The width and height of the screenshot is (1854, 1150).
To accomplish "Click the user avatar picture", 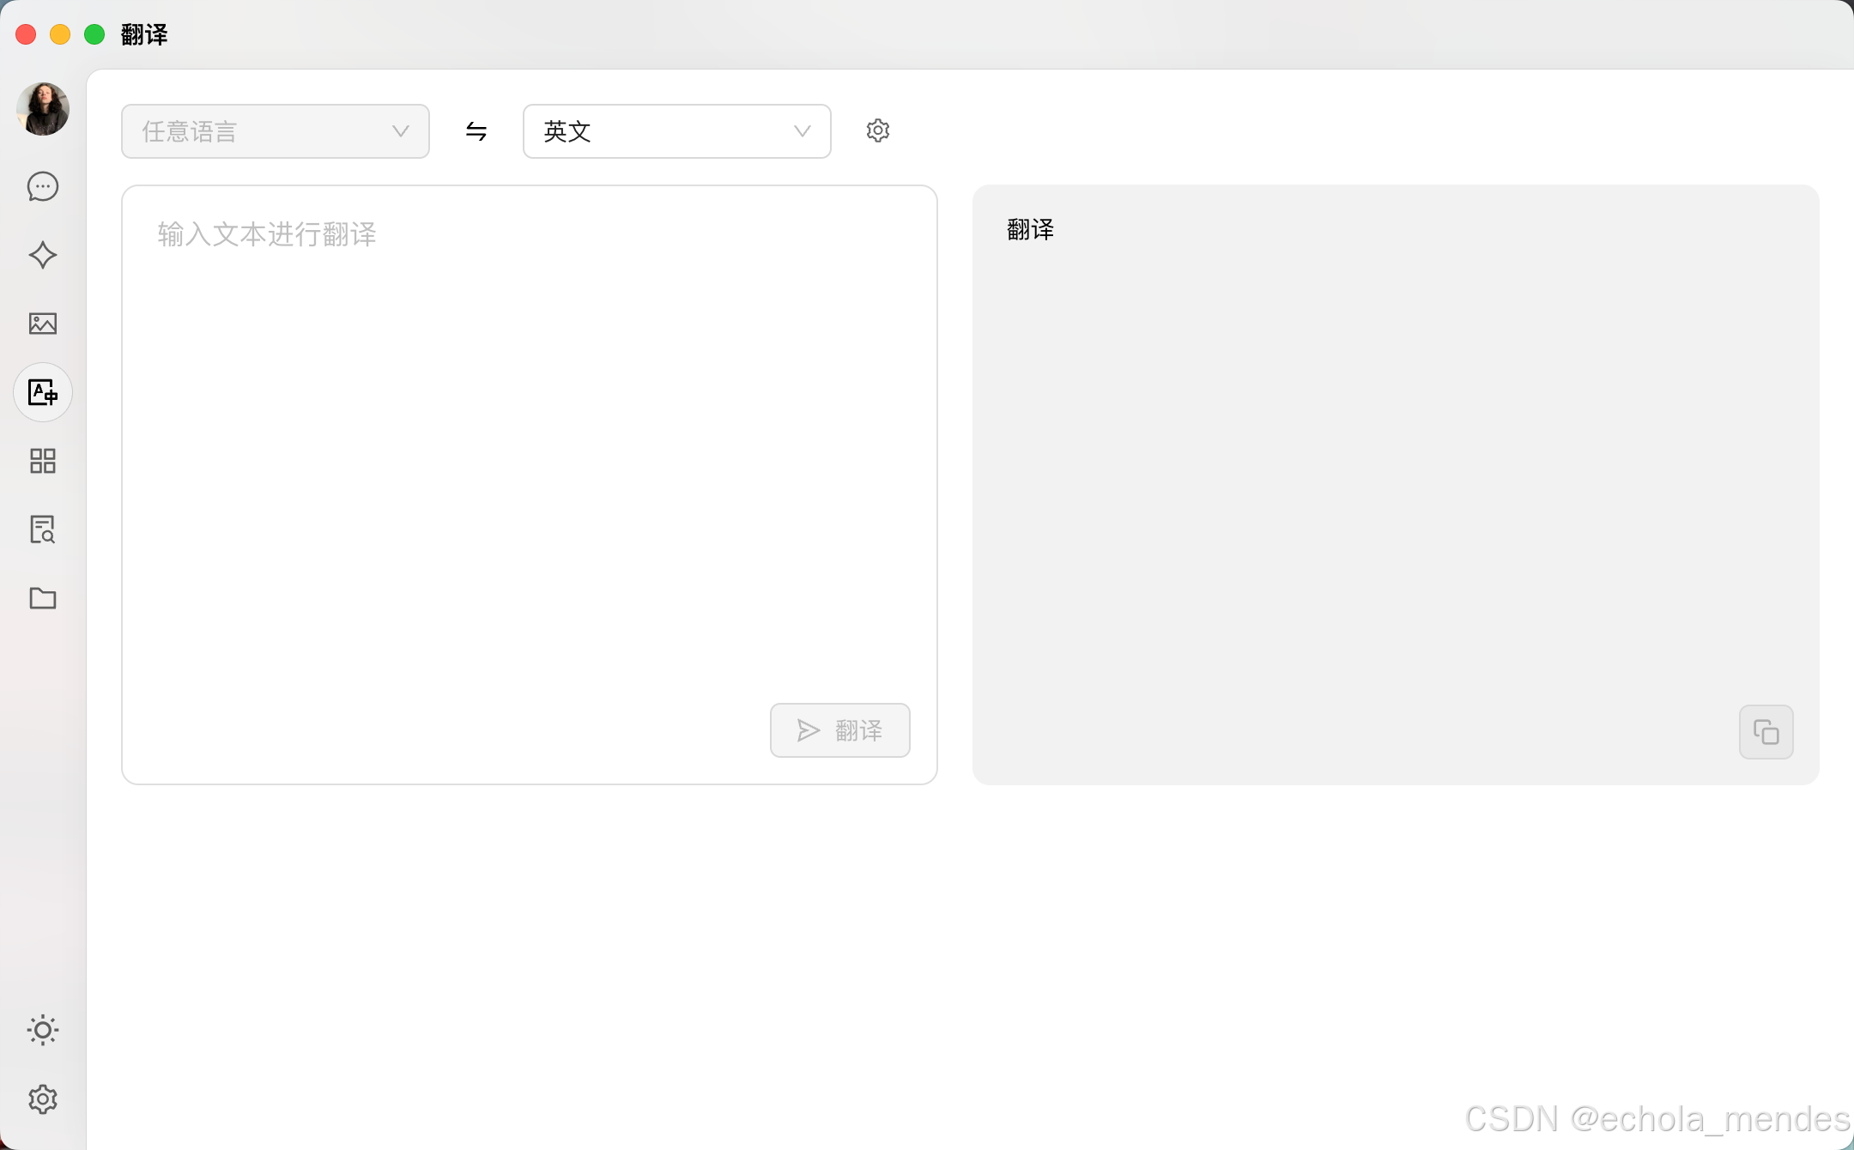I will [x=43, y=109].
